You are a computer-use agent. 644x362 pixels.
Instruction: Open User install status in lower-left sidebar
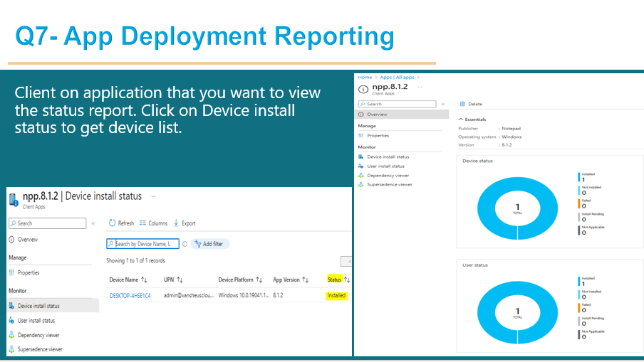(x=32, y=321)
